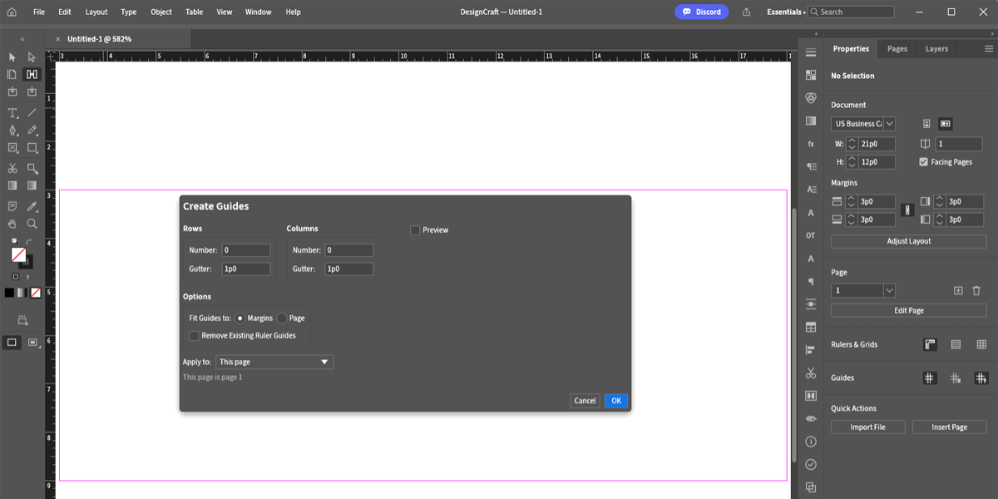998x499 pixels.
Task: Open the Object menu
Action: click(161, 12)
